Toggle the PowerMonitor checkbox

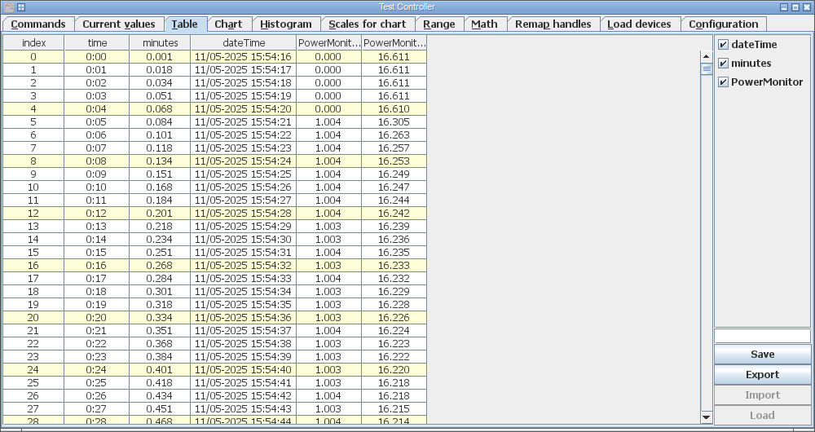point(723,82)
